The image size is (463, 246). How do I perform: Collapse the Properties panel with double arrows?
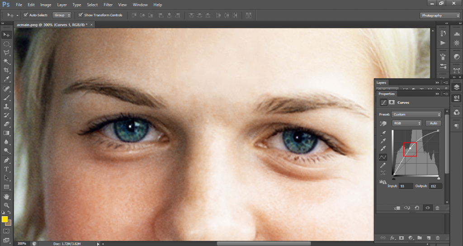point(437,94)
